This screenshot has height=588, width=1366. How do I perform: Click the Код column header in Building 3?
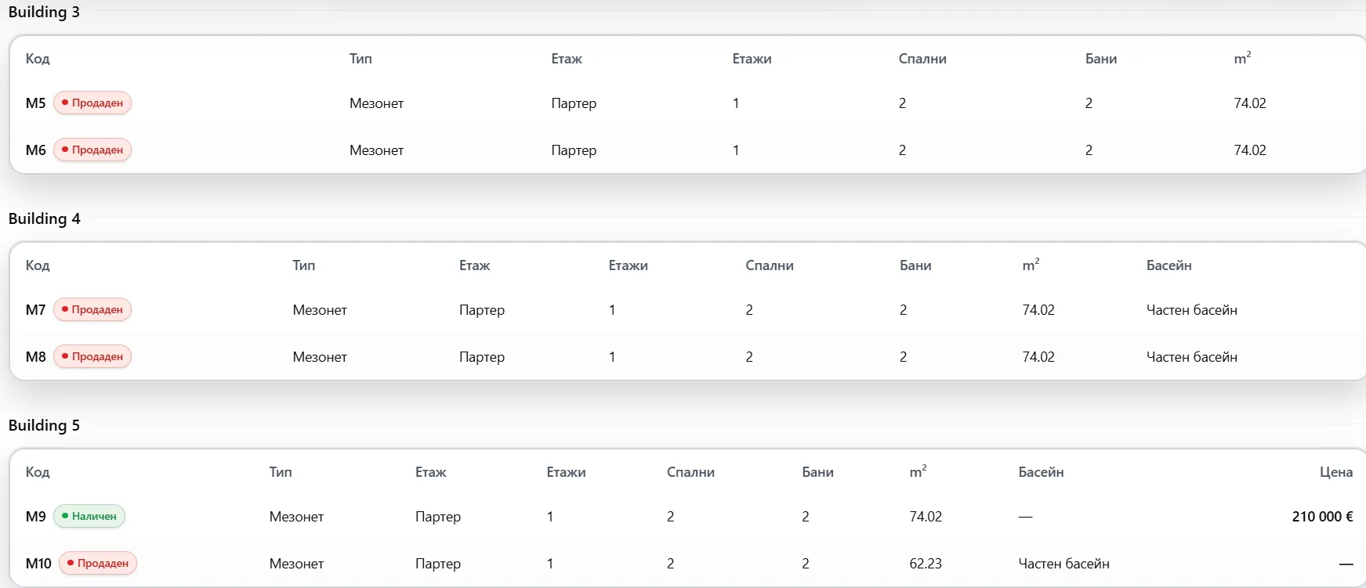38,59
